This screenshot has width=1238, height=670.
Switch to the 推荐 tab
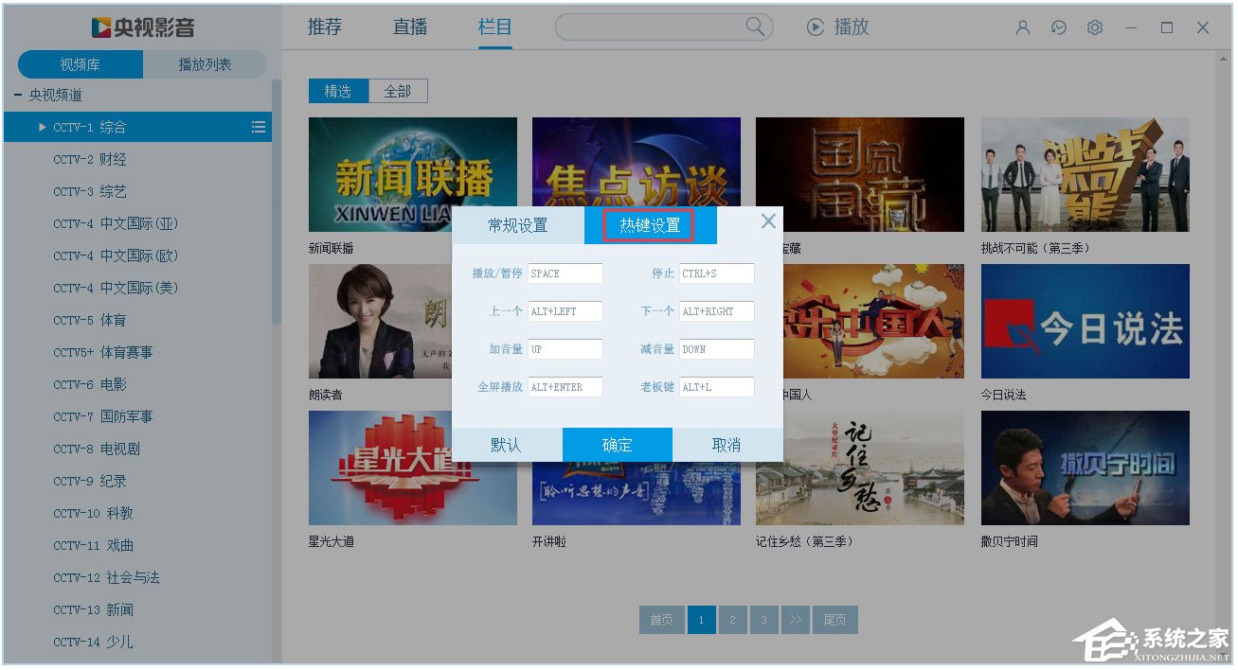[x=325, y=26]
